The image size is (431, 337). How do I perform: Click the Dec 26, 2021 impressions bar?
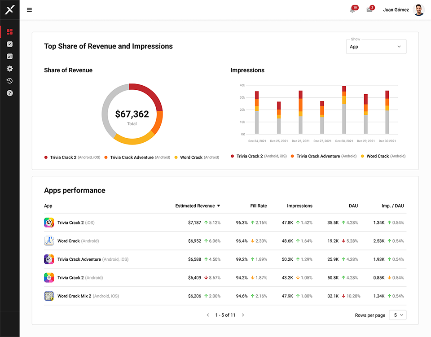pos(300,112)
